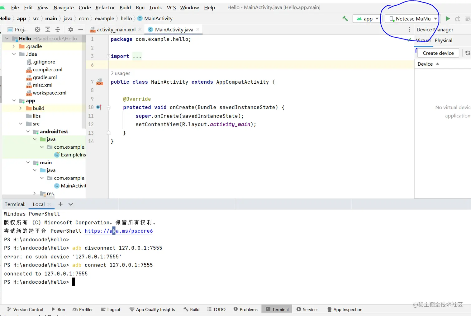Expand the build folder
The height and width of the screenshot is (316, 471).
click(x=21, y=108)
